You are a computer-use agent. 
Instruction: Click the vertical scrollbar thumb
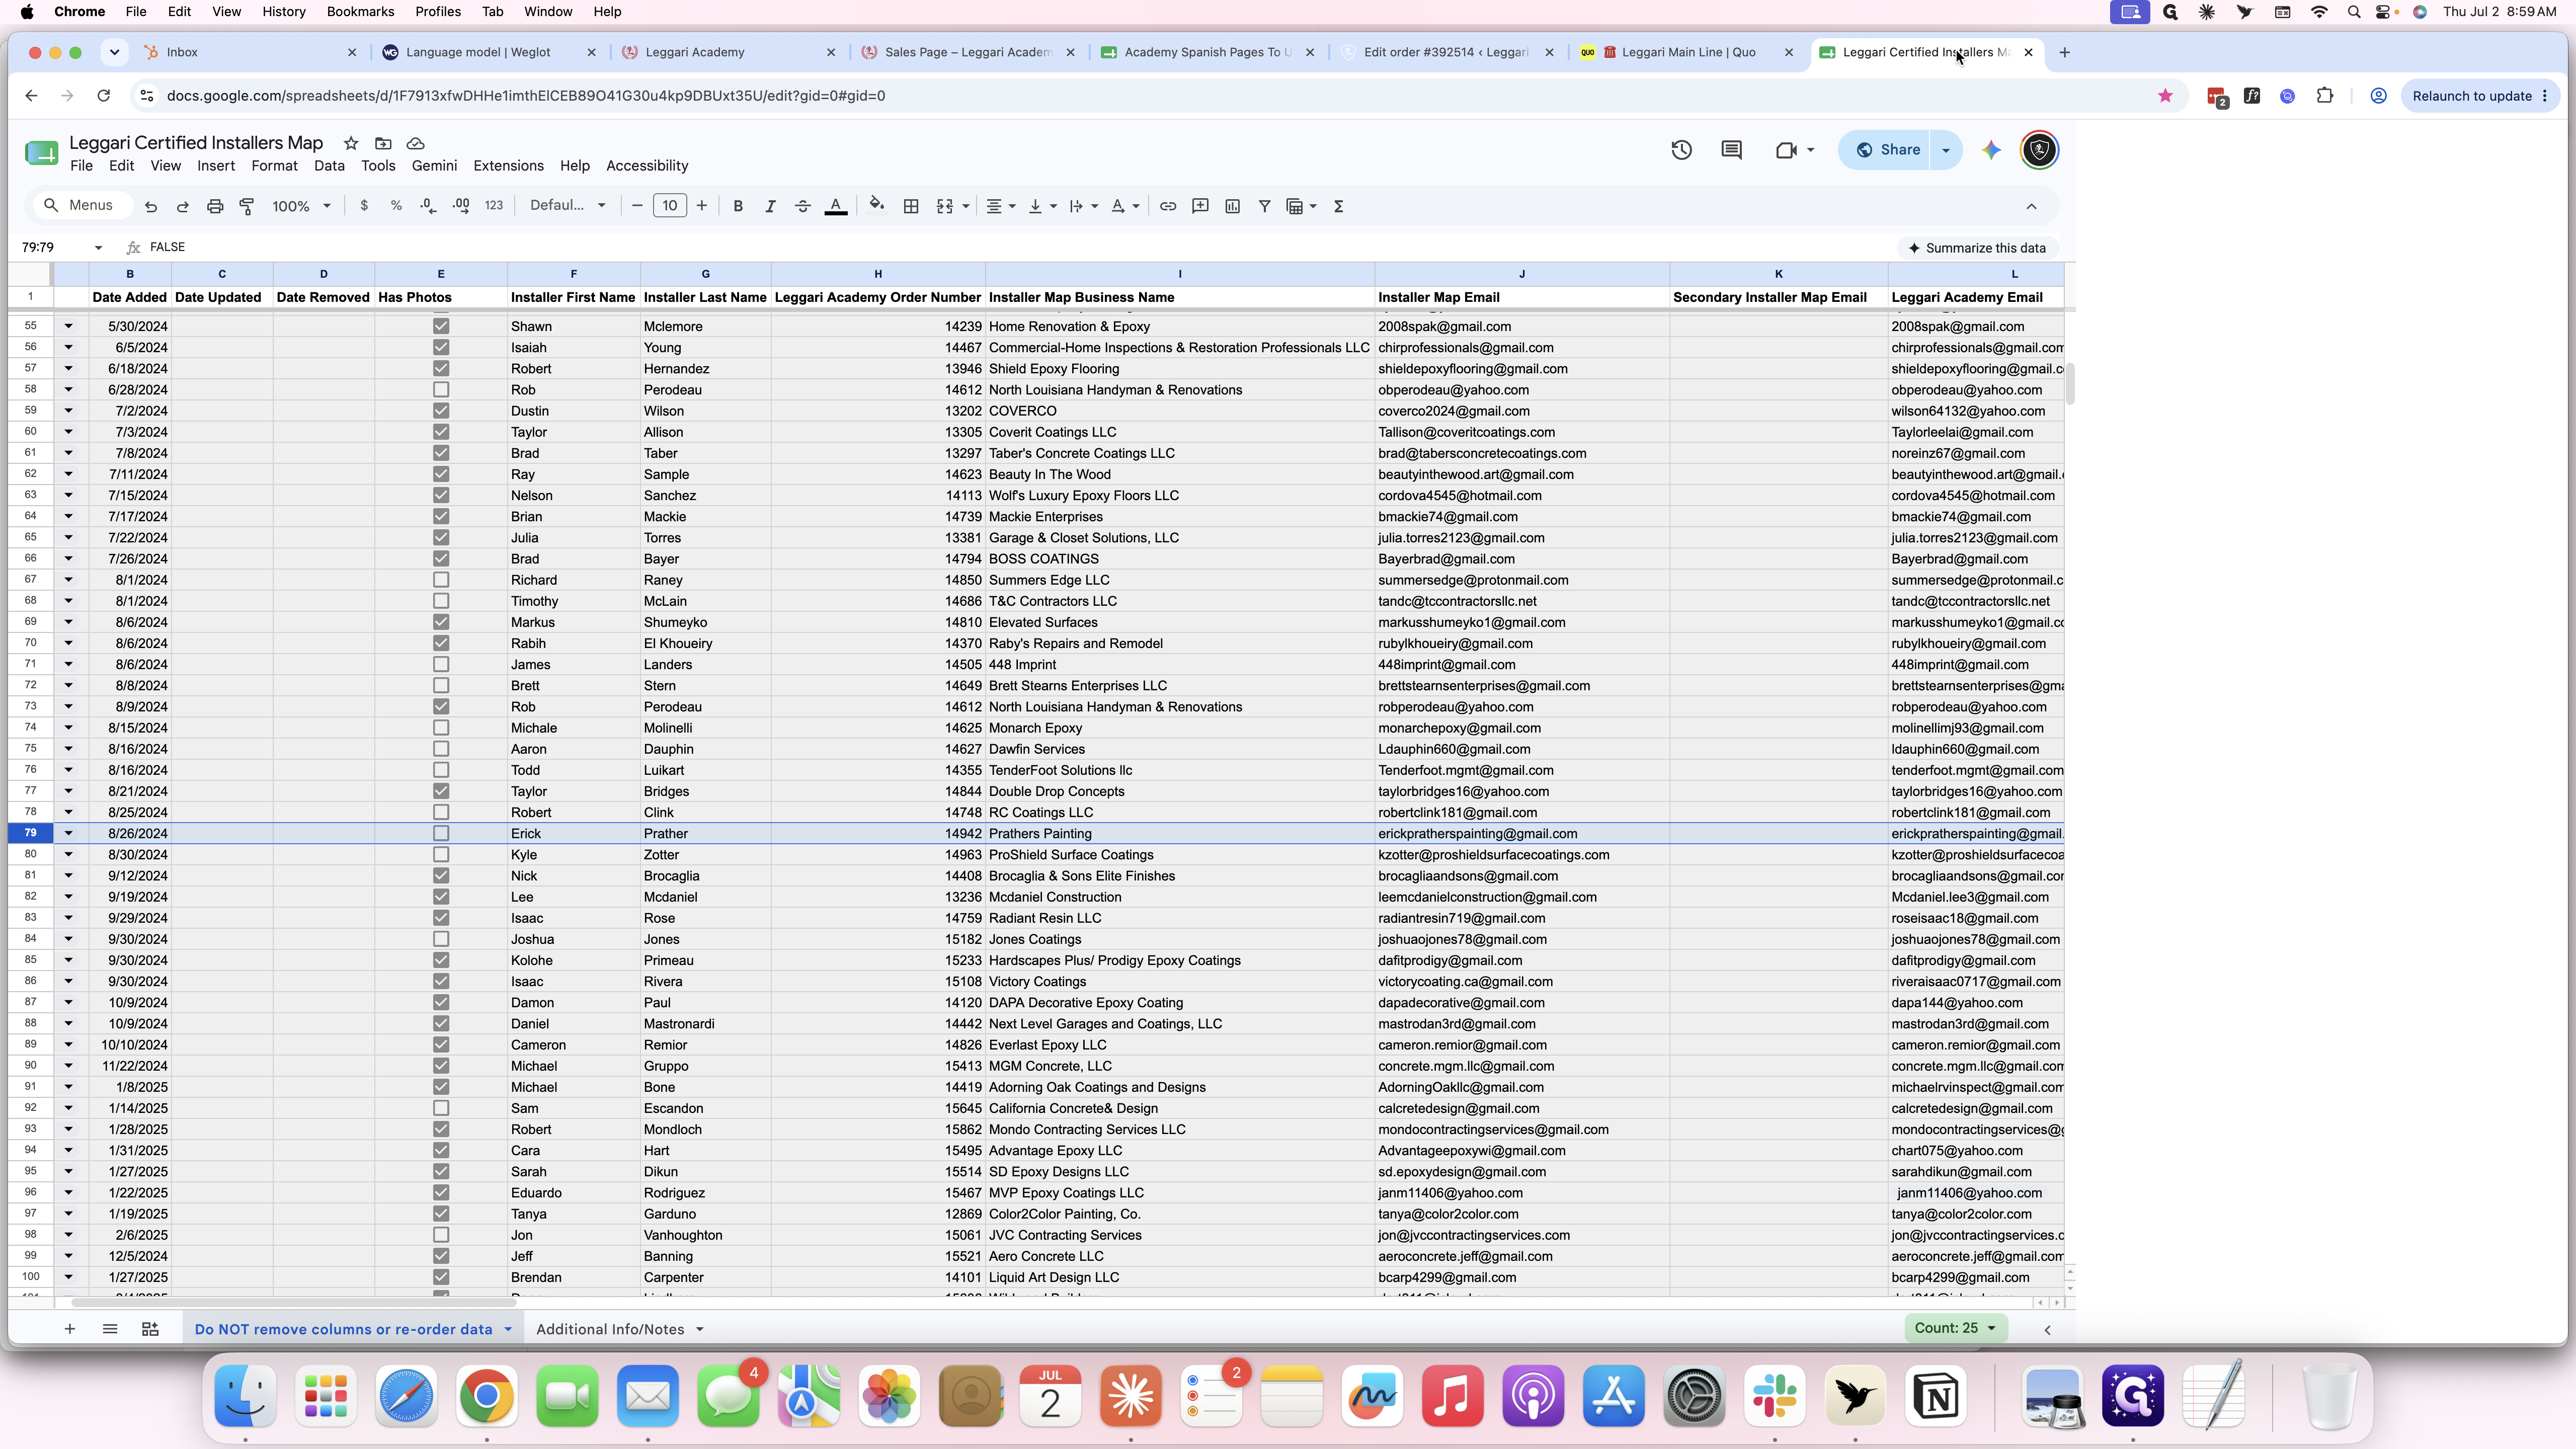click(x=2070, y=384)
